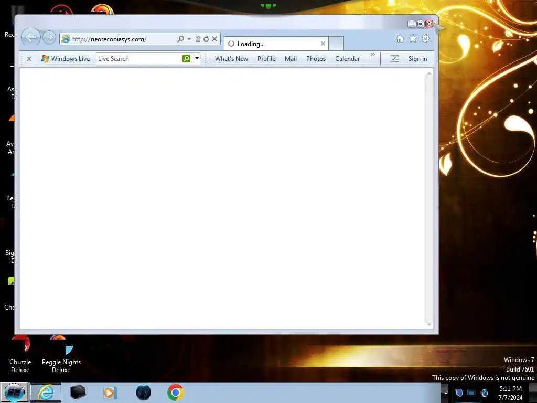Open the dark globe app in the taskbar
Image resolution: width=537 pixels, height=403 pixels.
coord(143,393)
